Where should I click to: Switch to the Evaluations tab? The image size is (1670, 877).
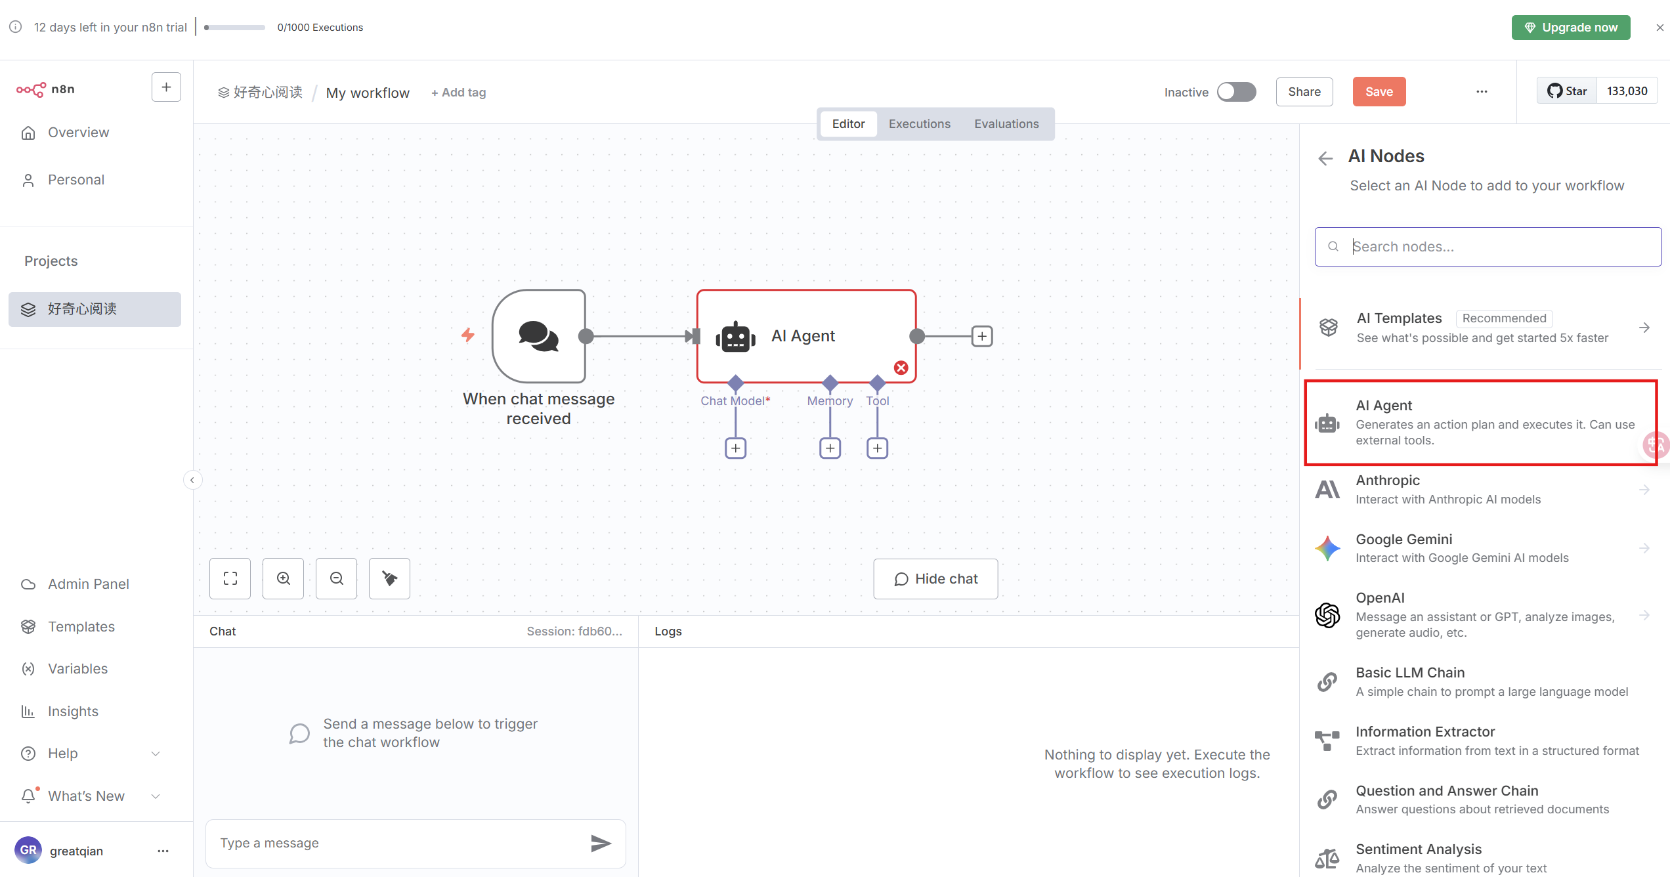pos(1006,124)
